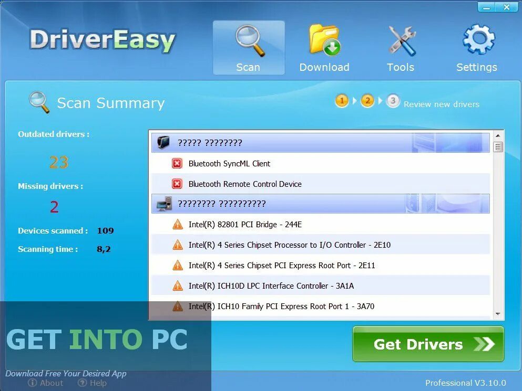522x391 pixels.
Task: Click the monitor icon of first device category
Action: point(163,142)
